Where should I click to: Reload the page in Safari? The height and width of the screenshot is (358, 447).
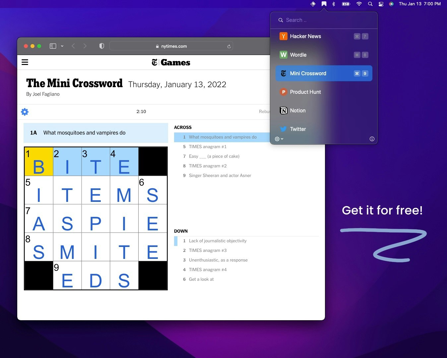pos(229,46)
